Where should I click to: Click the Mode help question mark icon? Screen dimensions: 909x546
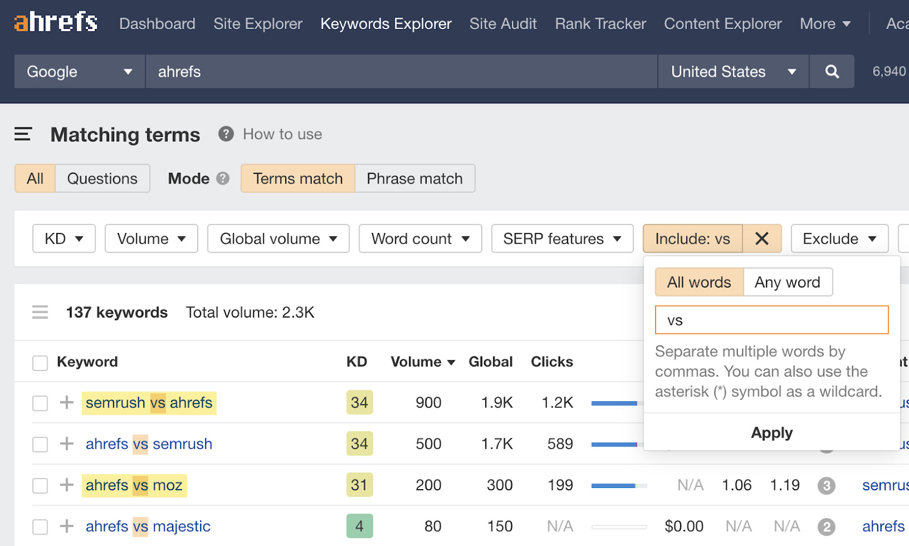pos(222,178)
